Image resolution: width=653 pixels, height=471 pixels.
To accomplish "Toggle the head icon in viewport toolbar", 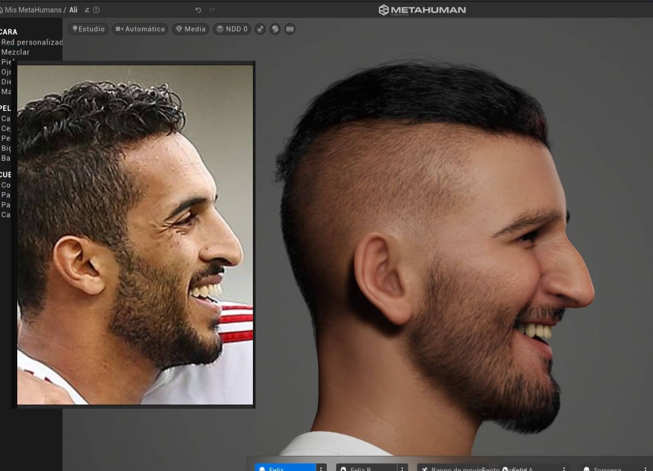I will (x=275, y=29).
